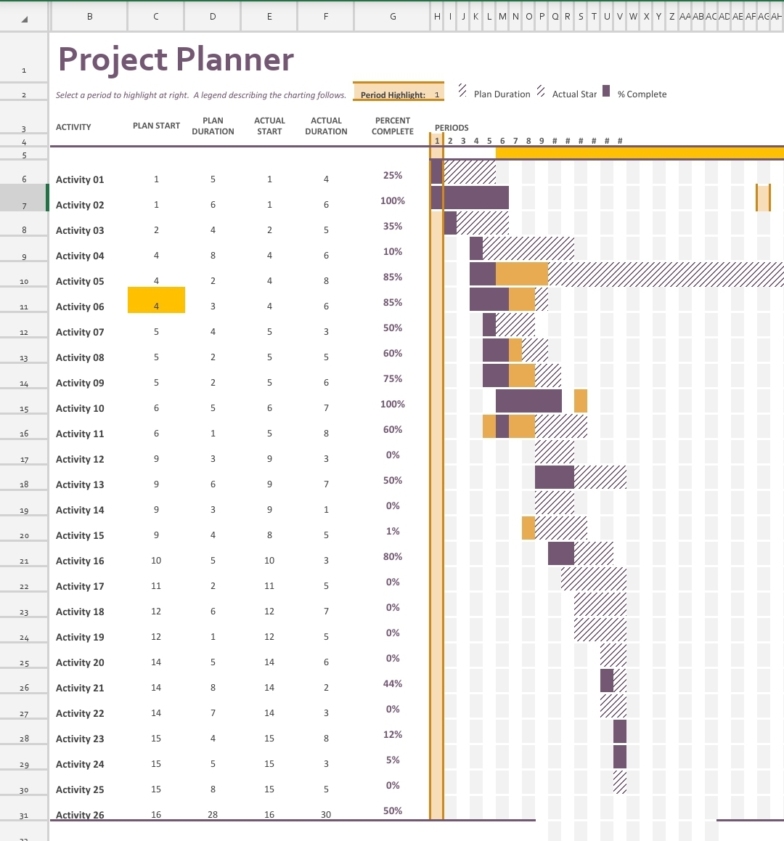Screen dimensions: 784x841
Task: Click the PERIODS label cell
Action: click(x=452, y=127)
